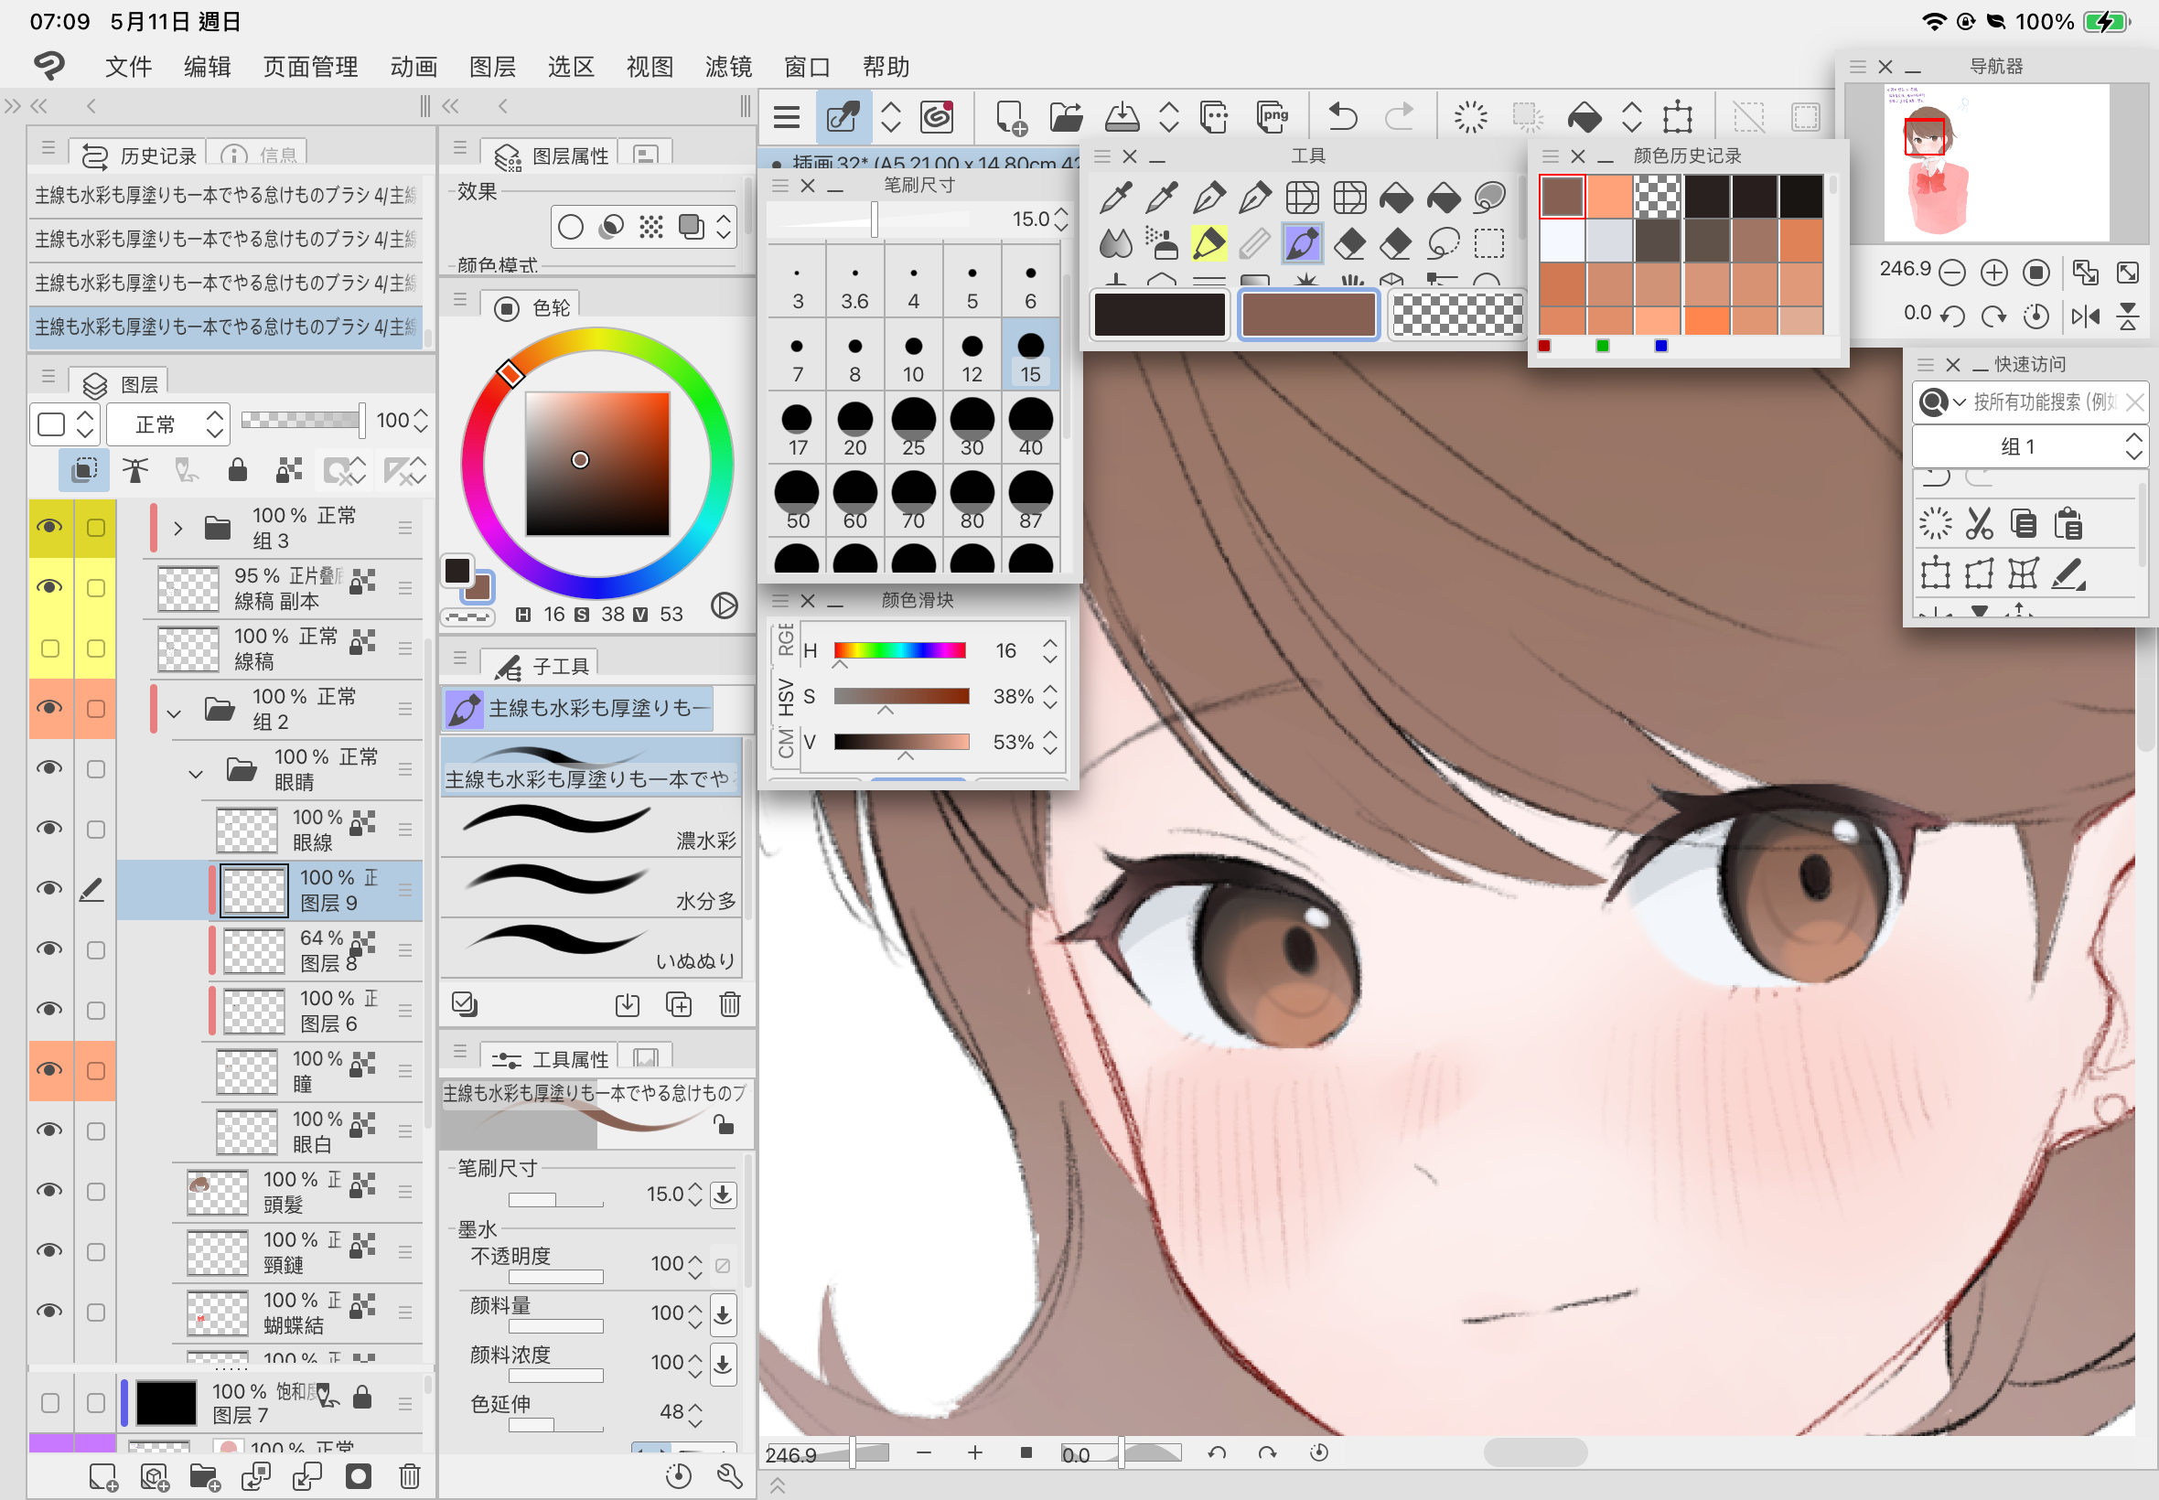Click the navigator canvas thumbnail

[1995, 162]
